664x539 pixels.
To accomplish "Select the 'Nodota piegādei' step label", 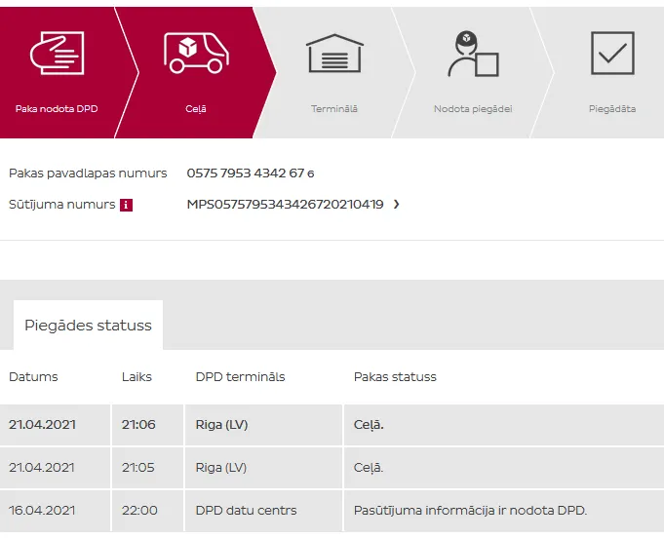I will [473, 109].
